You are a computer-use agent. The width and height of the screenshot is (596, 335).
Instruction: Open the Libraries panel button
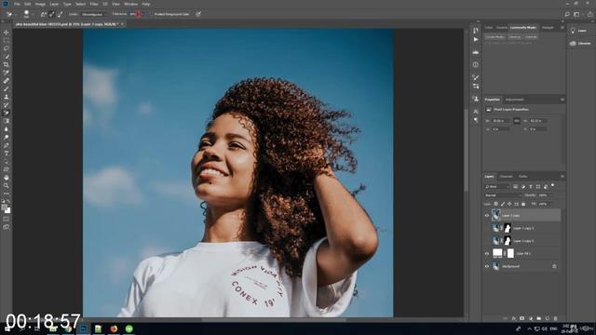pos(579,44)
